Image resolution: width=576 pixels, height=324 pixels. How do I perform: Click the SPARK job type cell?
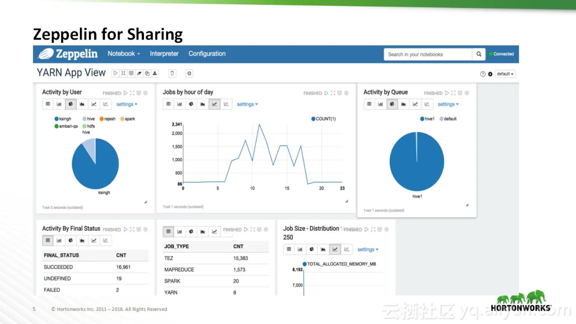(172, 281)
